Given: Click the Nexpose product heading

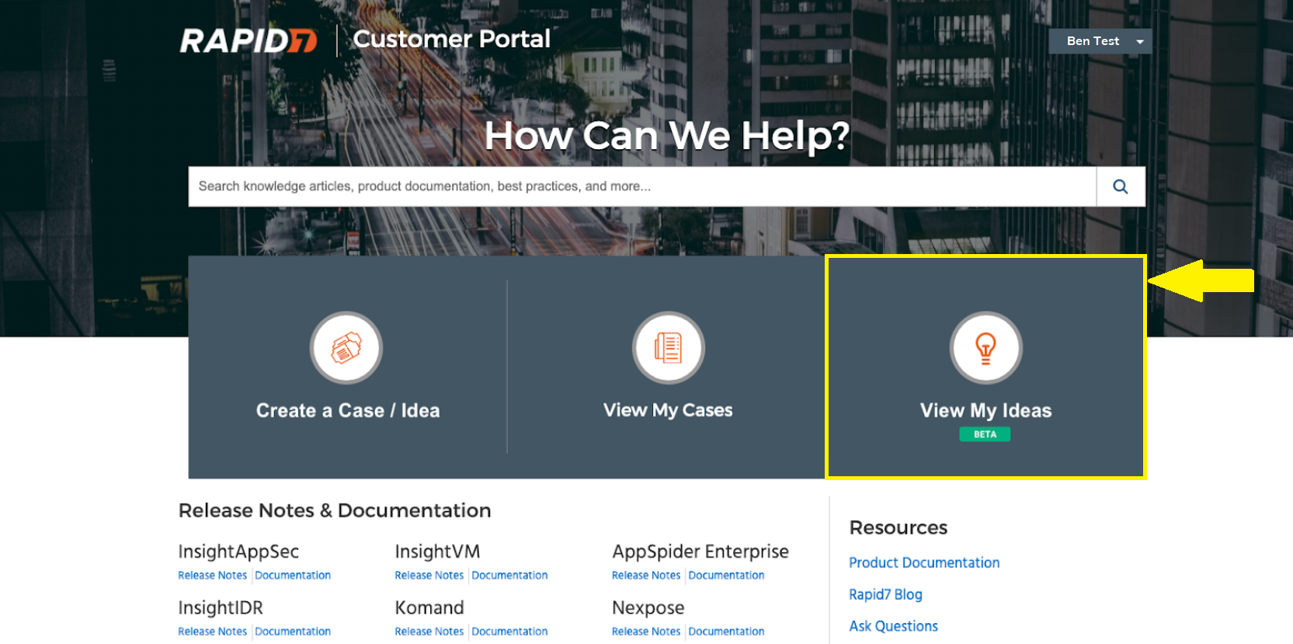Looking at the screenshot, I should (x=648, y=607).
